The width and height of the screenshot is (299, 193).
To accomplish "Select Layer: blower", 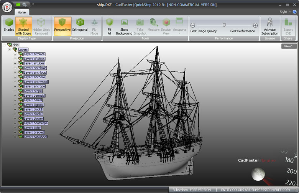I will (33, 119).
